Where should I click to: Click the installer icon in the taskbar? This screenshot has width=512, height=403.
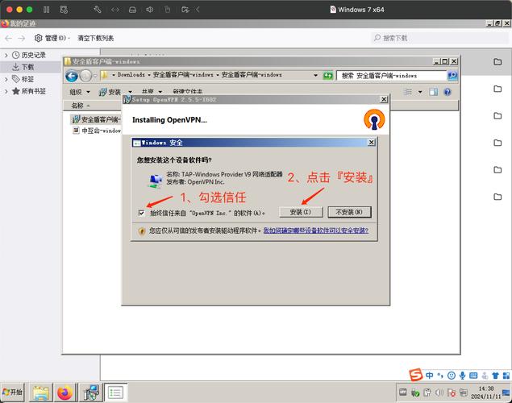[x=91, y=393]
